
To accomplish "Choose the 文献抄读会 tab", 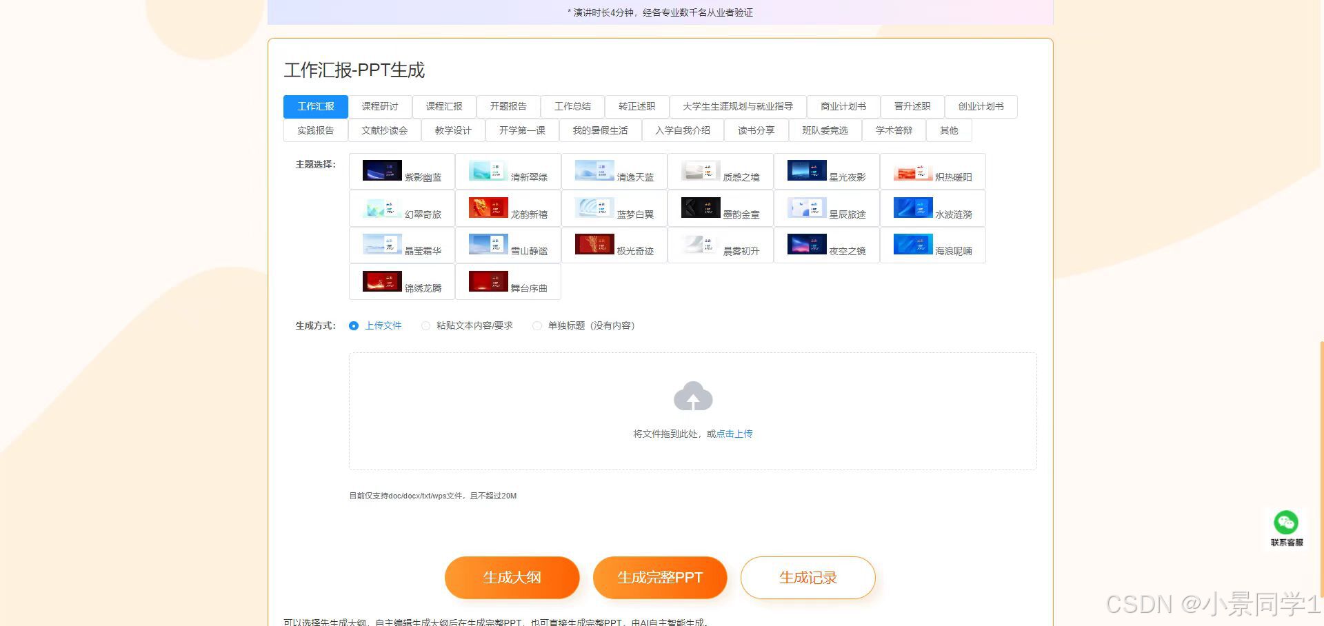I will [x=385, y=130].
